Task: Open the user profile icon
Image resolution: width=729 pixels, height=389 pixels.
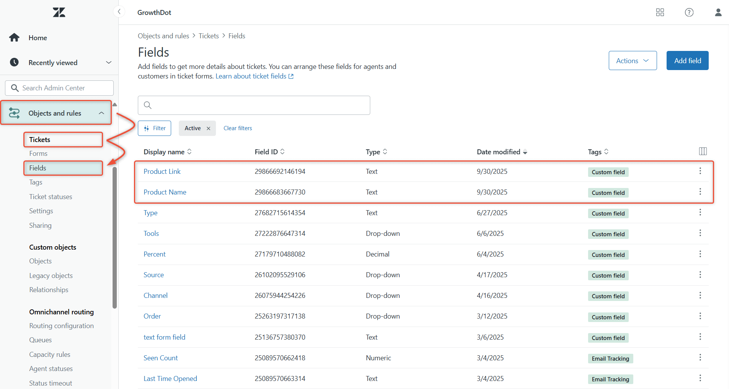Action: [718, 12]
